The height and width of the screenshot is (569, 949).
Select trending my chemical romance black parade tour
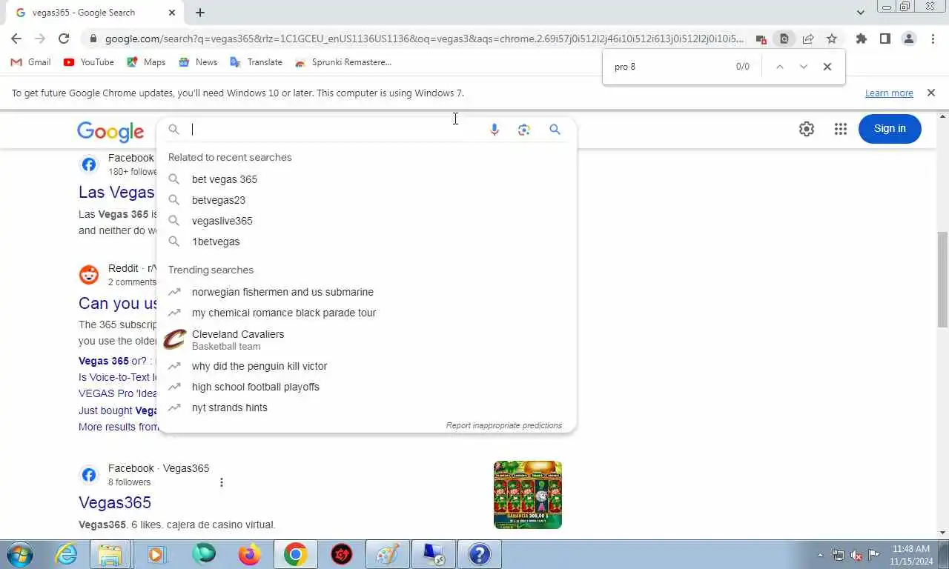click(x=366, y=313)
